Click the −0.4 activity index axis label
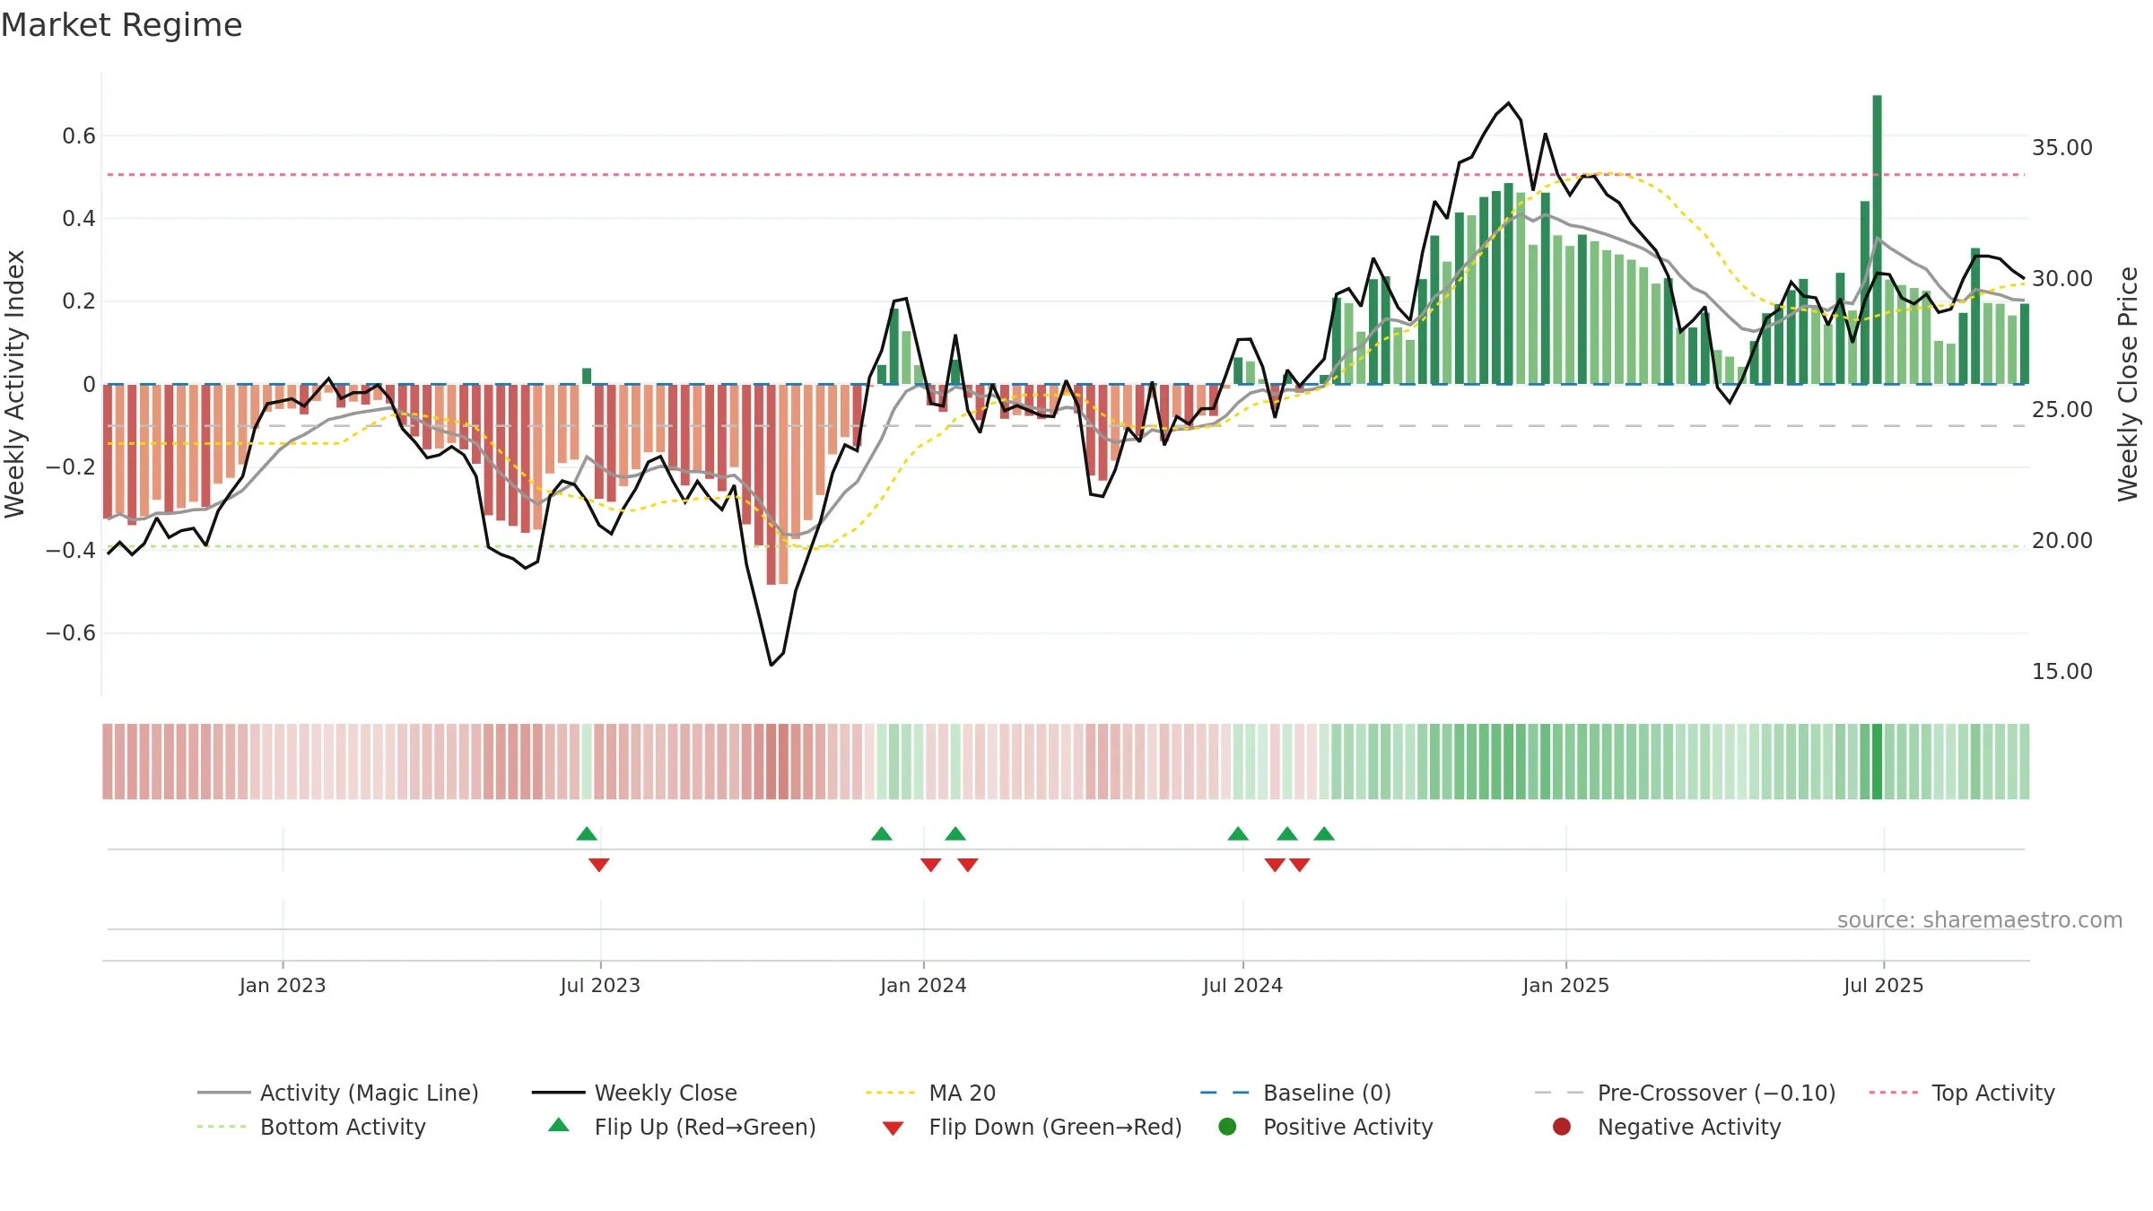Image resolution: width=2153 pixels, height=1211 pixels. pos(71,550)
